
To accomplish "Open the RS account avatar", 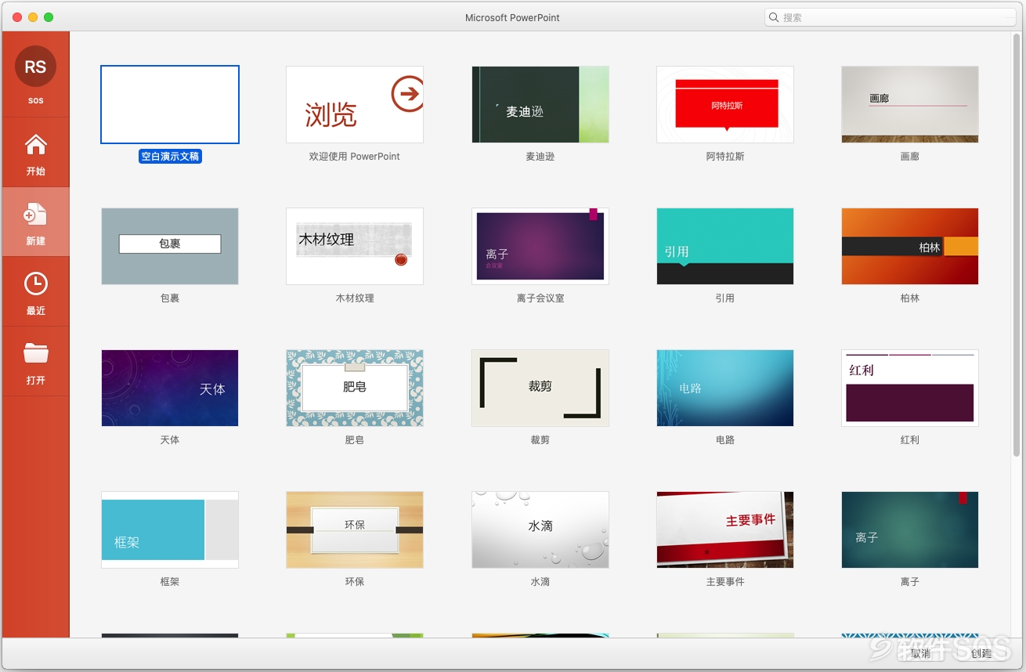I will pos(35,67).
